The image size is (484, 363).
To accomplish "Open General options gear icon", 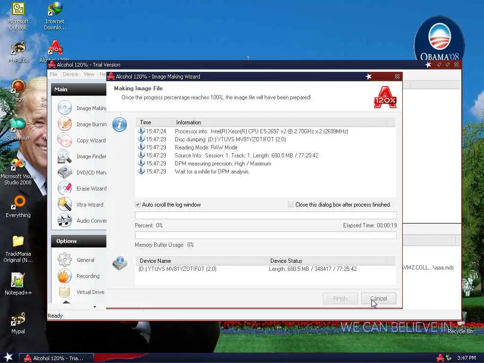I will [65, 260].
